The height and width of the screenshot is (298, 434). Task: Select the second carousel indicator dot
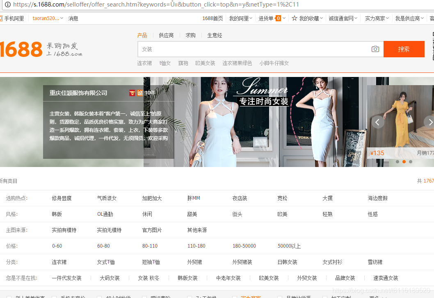[404, 162]
